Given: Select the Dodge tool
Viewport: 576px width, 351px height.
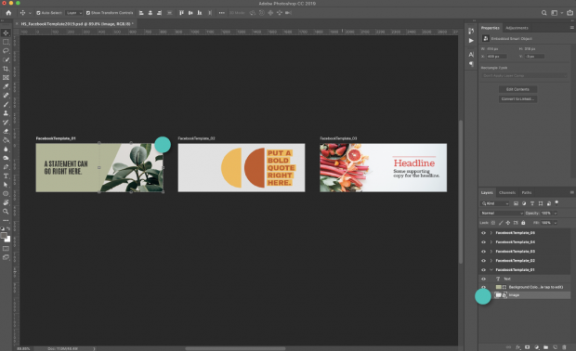Looking at the screenshot, I should pyautogui.click(x=6, y=158).
